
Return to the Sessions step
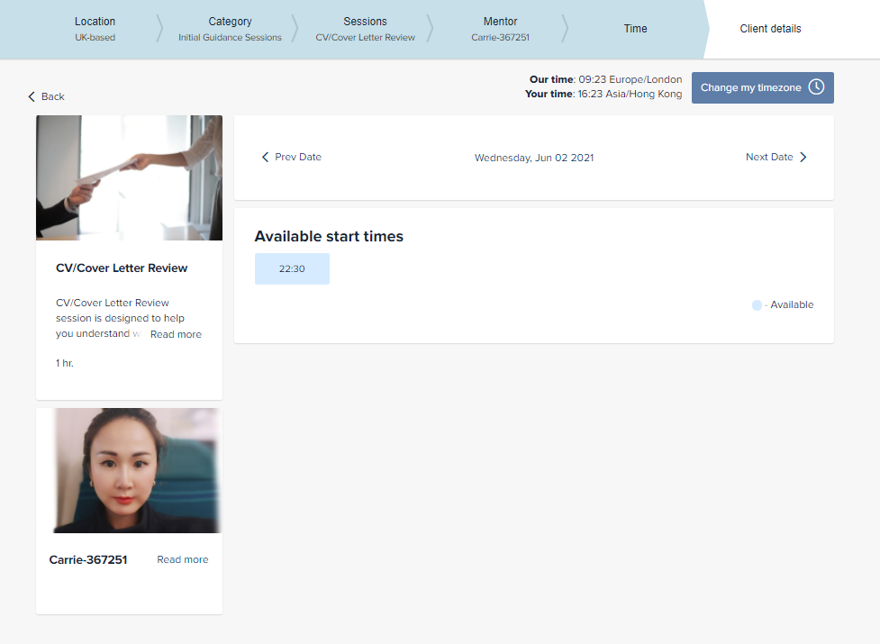point(365,29)
